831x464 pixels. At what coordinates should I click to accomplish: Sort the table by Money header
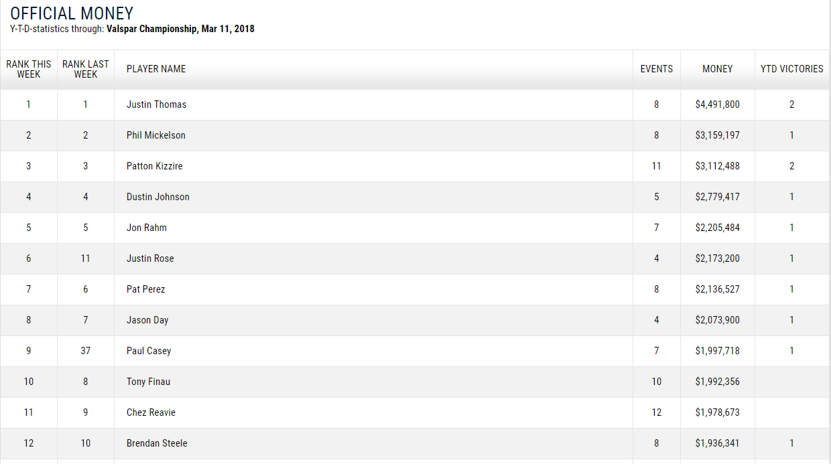717,69
